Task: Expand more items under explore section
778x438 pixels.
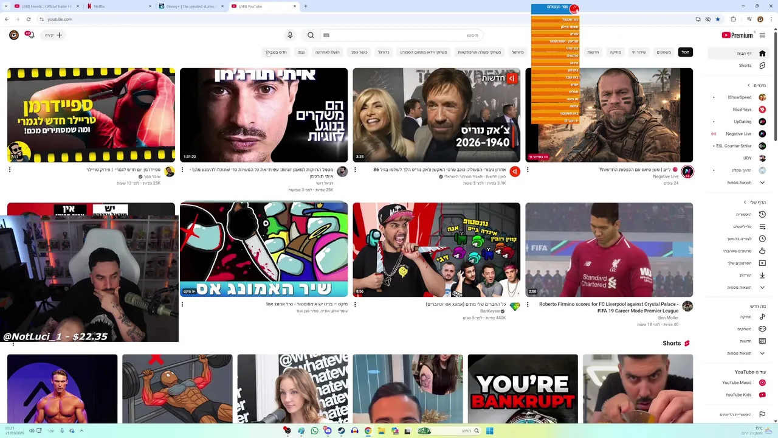Action: pyautogui.click(x=738, y=353)
